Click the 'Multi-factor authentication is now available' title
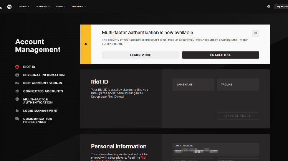Image resolution: width=288 pixels, height=161 pixels. pyautogui.click(x=147, y=33)
